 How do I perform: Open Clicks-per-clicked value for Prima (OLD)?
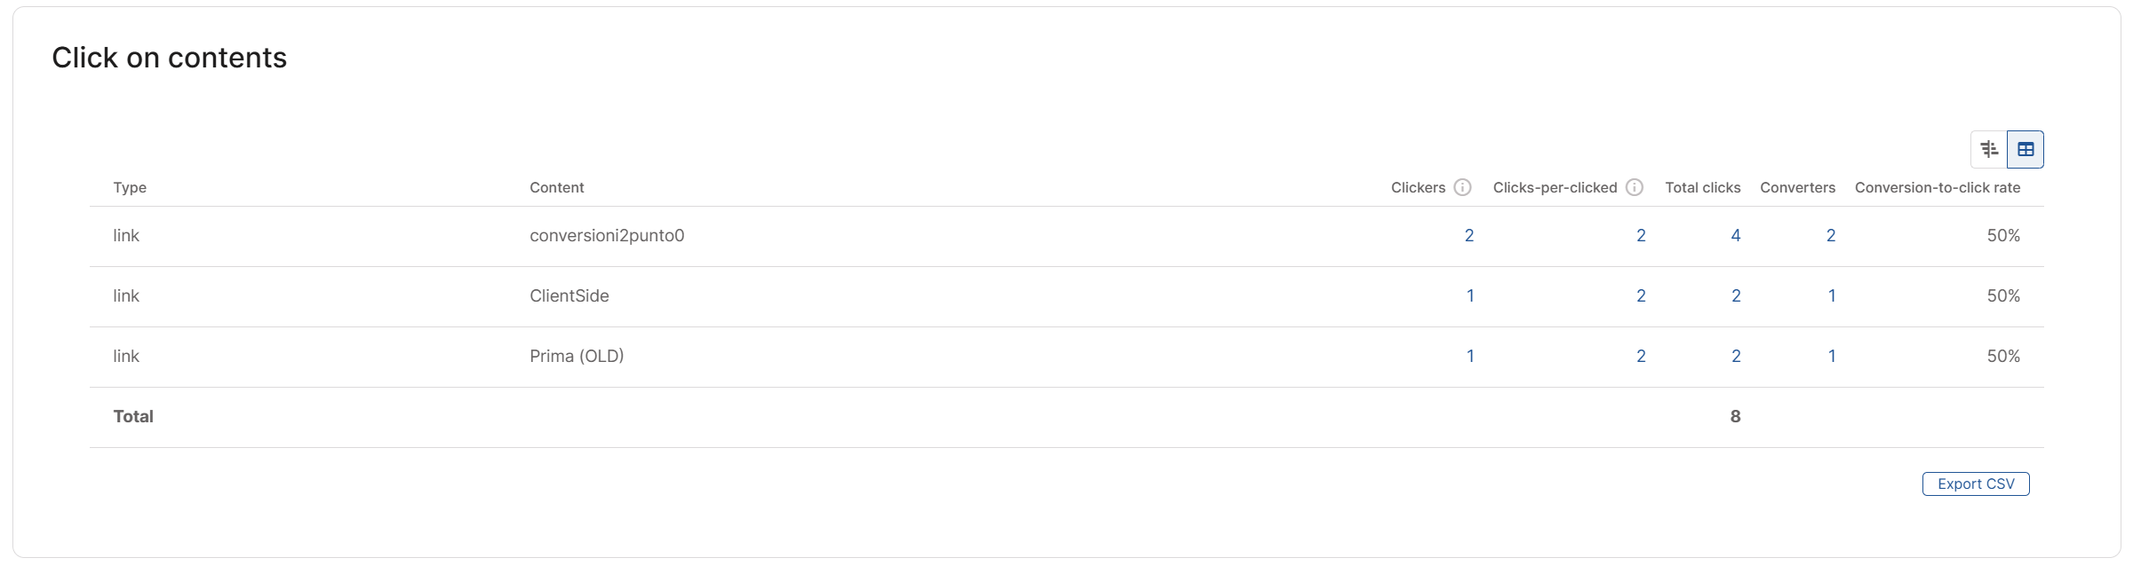(1641, 356)
